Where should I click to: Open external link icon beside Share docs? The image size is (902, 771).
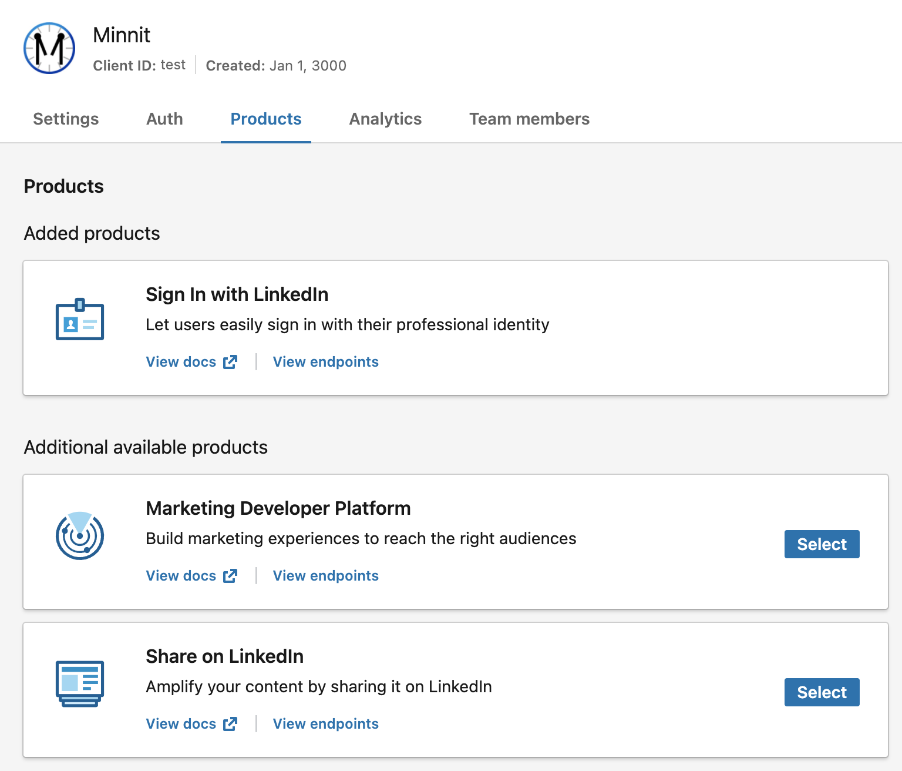230,723
